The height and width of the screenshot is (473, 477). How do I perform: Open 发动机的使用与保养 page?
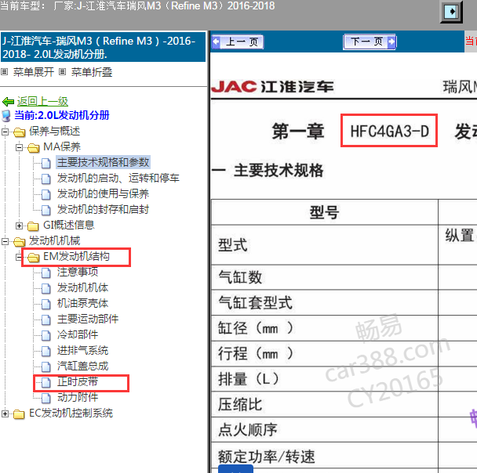(x=103, y=193)
